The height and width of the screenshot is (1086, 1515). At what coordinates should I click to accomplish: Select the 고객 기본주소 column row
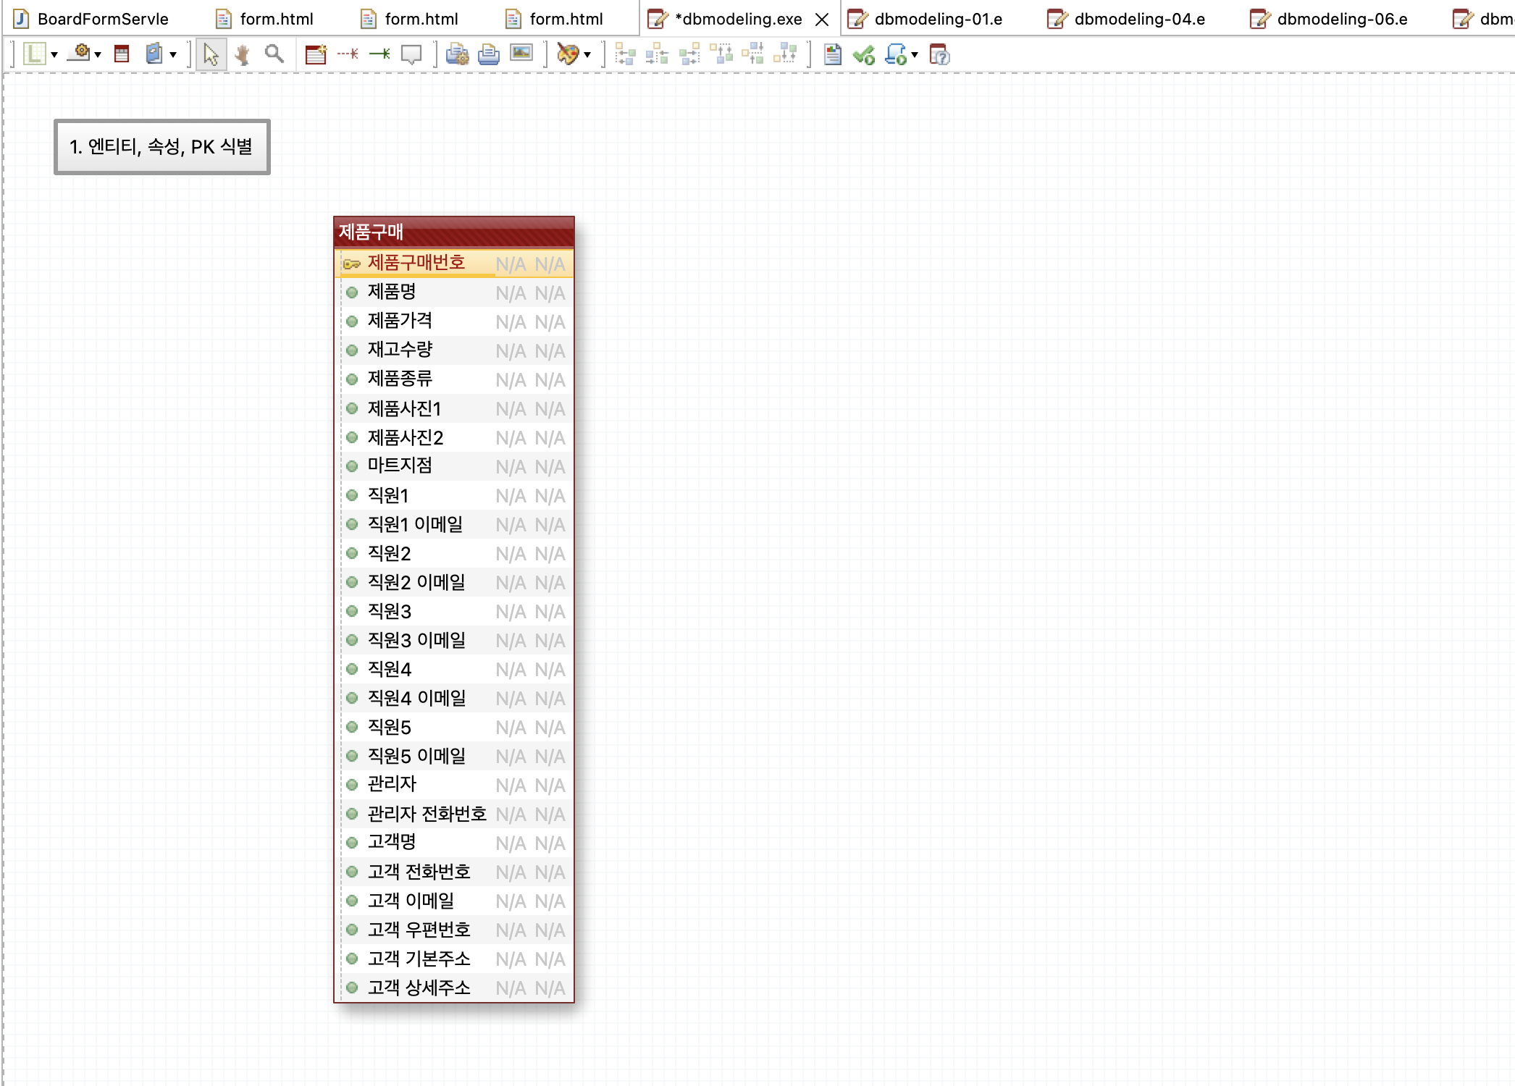pyautogui.click(x=454, y=959)
